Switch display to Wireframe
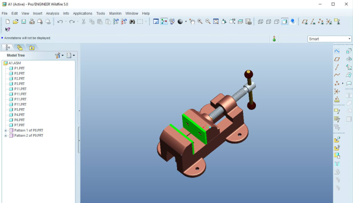The height and width of the screenshot is (203, 353). click(261, 22)
